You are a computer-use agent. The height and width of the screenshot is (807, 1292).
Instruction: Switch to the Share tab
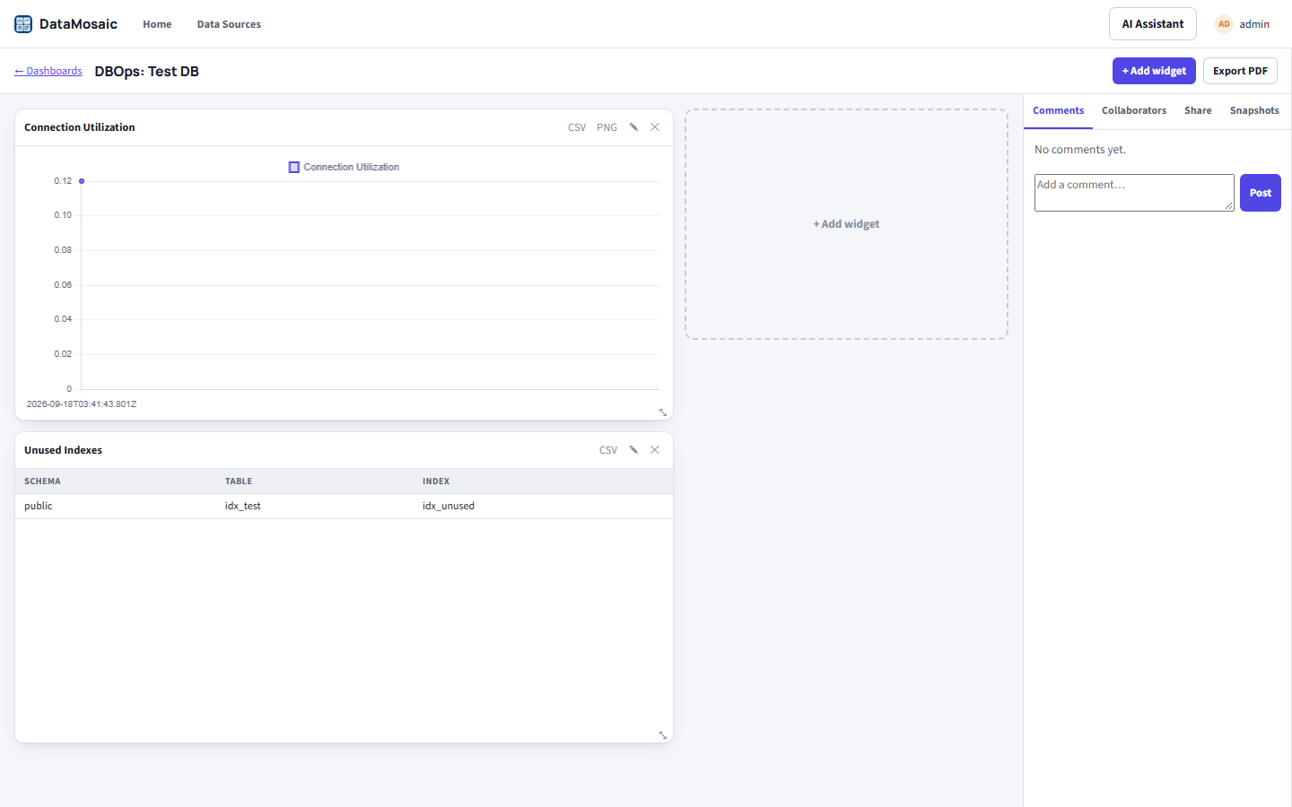(x=1198, y=110)
